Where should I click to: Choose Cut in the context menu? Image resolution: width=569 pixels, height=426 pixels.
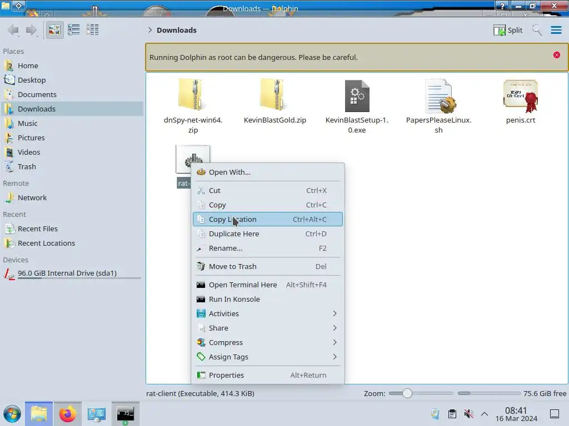point(268,191)
